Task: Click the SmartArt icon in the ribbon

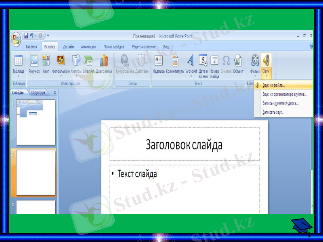Action: (x=88, y=60)
